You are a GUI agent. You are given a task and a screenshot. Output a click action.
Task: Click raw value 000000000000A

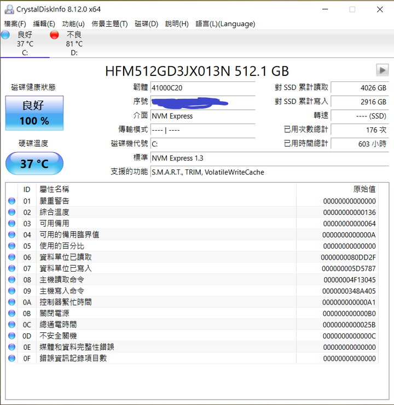tap(349, 235)
